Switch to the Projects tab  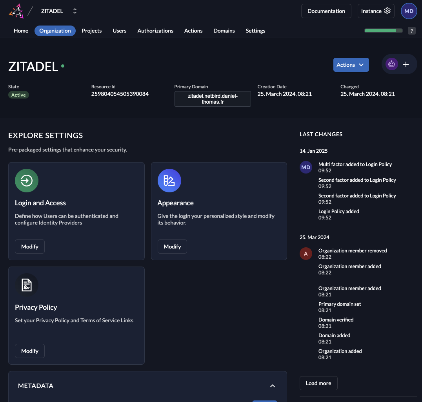[x=91, y=31]
